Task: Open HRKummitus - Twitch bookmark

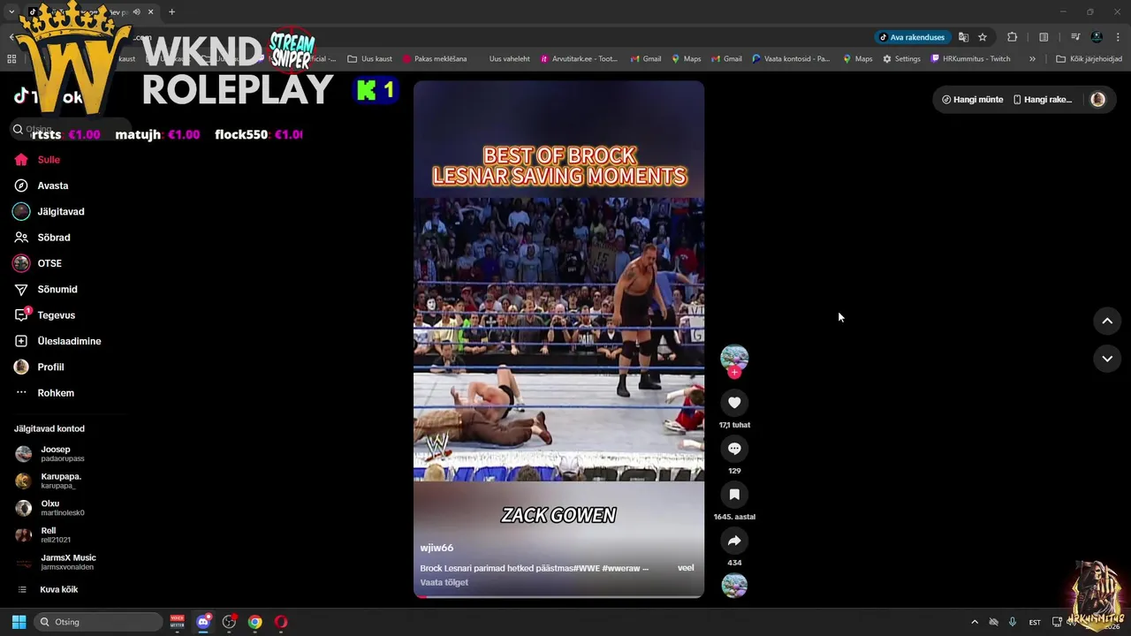Action: [969, 59]
